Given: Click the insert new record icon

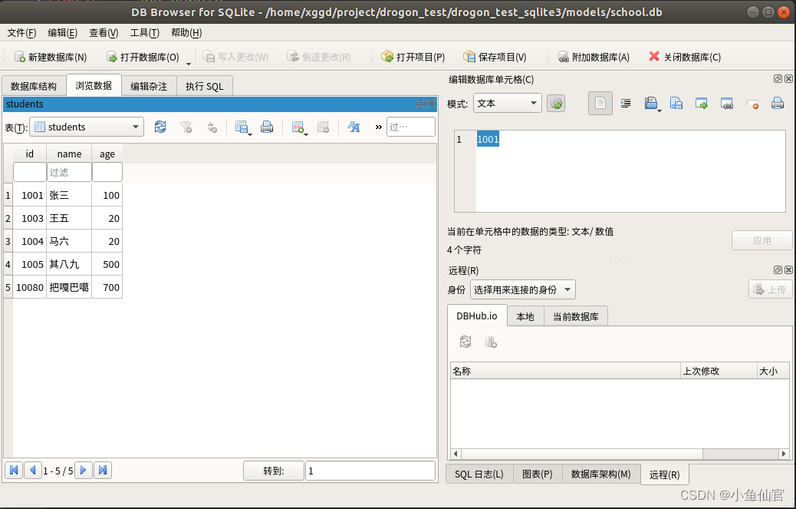Looking at the screenshot, I should click(298, 127).
